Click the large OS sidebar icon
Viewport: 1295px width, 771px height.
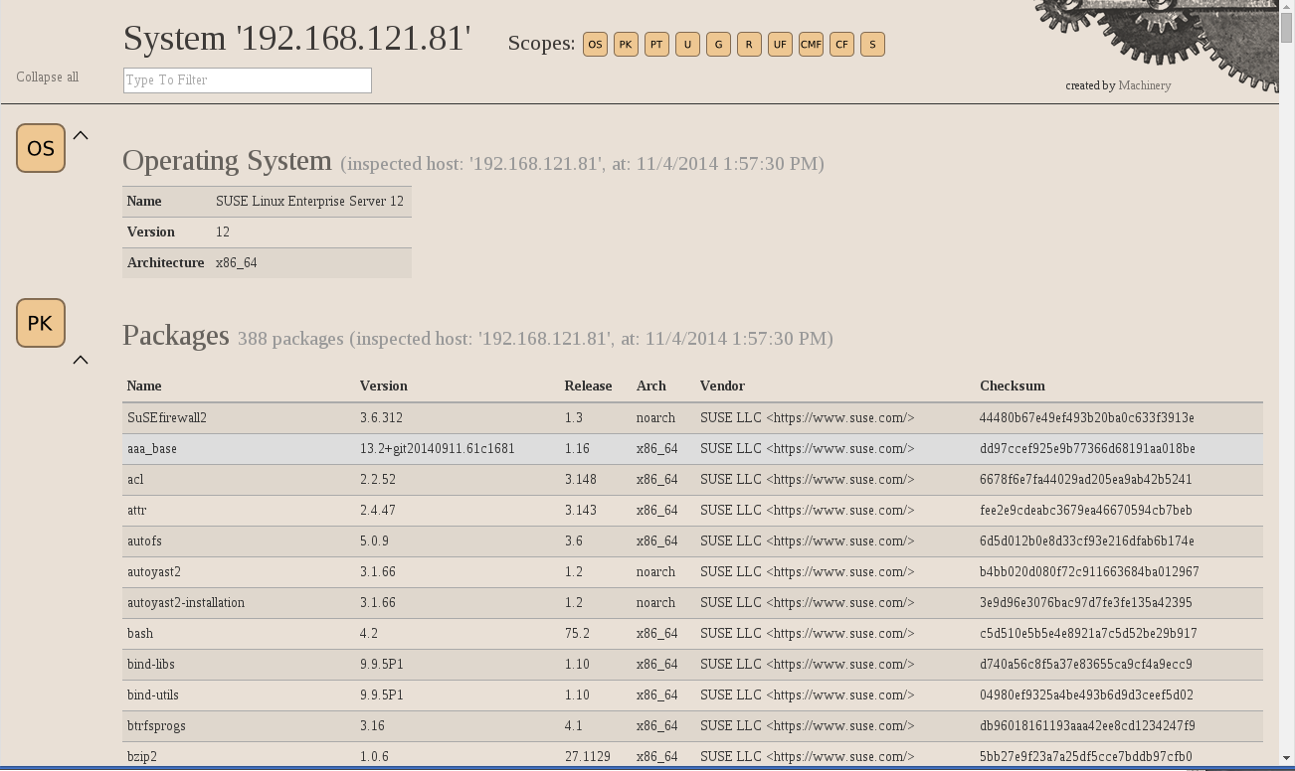(x=41, y=148)
